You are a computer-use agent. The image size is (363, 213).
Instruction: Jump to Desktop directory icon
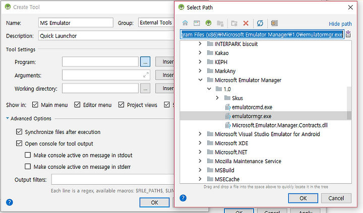click(197, 23)
